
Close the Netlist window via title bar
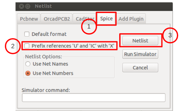(x=21, y=6)
